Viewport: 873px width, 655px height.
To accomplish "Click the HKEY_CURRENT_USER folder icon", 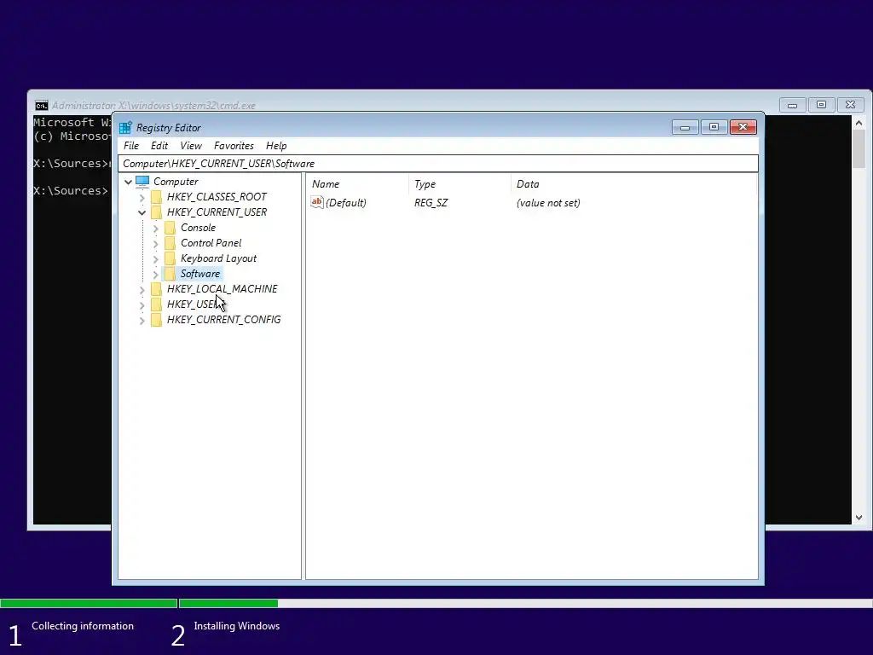I will pyautogui.click(x=157, y=212).
